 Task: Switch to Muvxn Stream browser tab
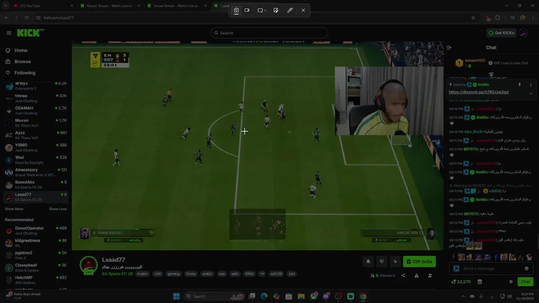click(x=109, y=6)
